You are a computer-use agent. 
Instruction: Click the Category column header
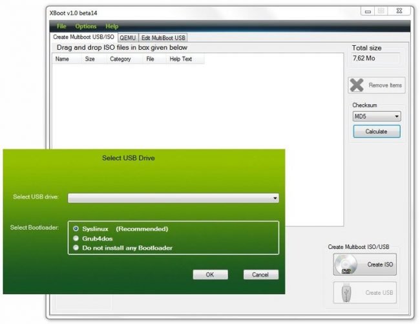click(x=120, y=59)
